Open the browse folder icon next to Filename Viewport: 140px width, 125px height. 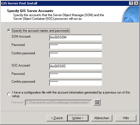97,102
